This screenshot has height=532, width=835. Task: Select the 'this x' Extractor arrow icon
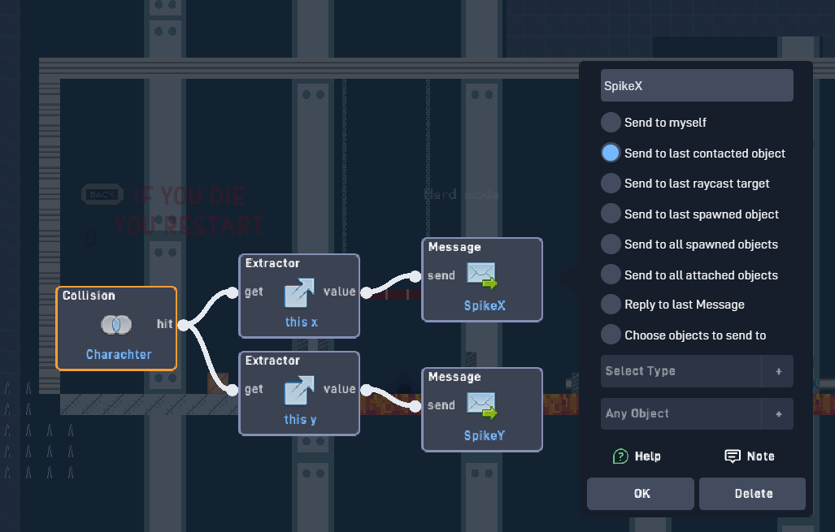coord(299,292)
